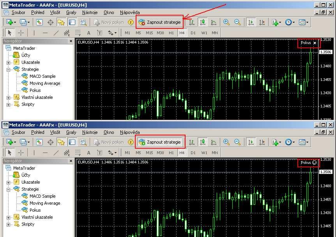The image size is (336, 237).
Task: Close the lower Navigator panel
Action: click(x=71, y=161)
